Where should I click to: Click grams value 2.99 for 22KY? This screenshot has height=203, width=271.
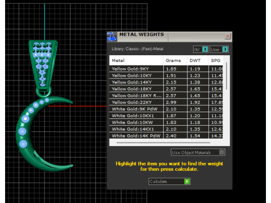click(x=171, y=103)
